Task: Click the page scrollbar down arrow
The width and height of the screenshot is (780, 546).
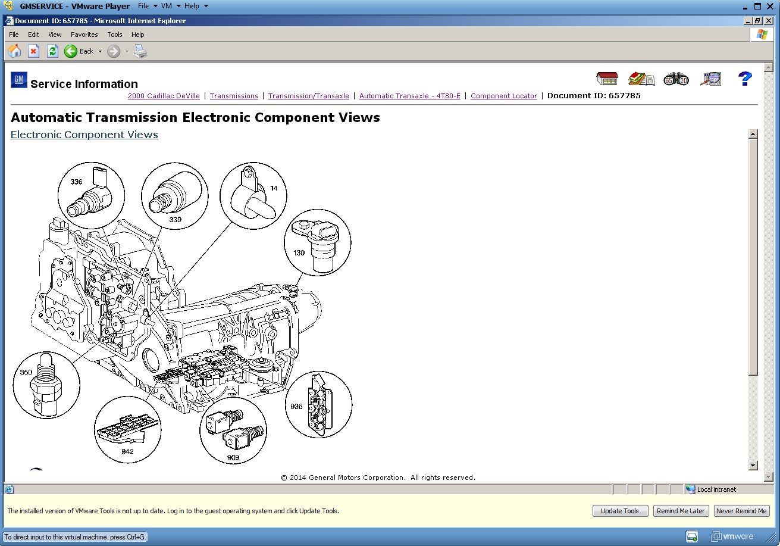Action: 753,466
